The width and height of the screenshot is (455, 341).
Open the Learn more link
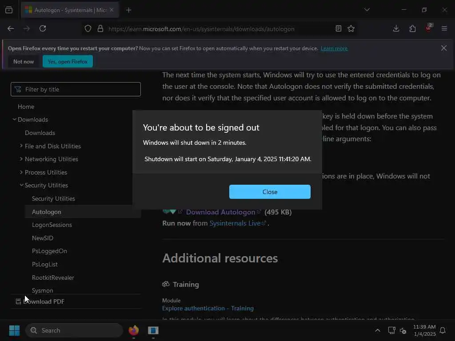pyautogui.click(x=334, y=48)
